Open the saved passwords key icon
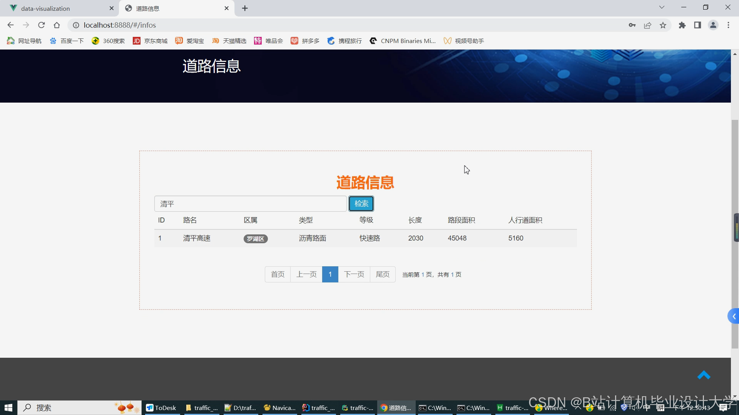This screenshot has width=739, height=415. (632, 25)
